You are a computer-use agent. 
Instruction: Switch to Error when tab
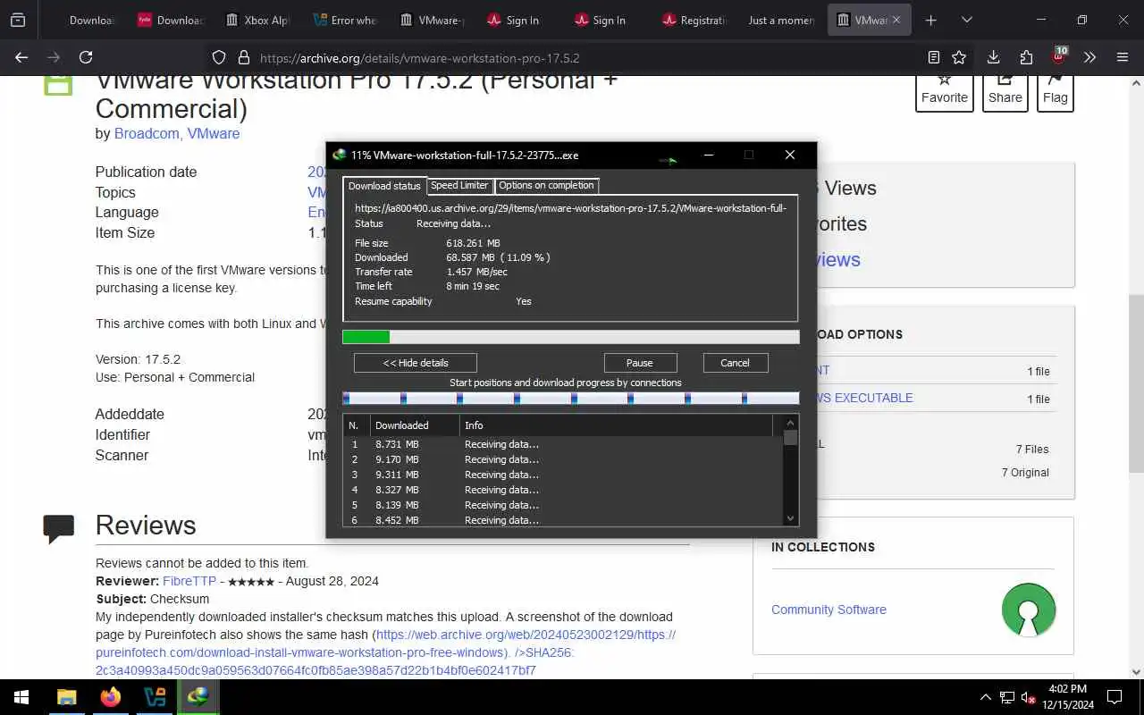tap(344, 20)
